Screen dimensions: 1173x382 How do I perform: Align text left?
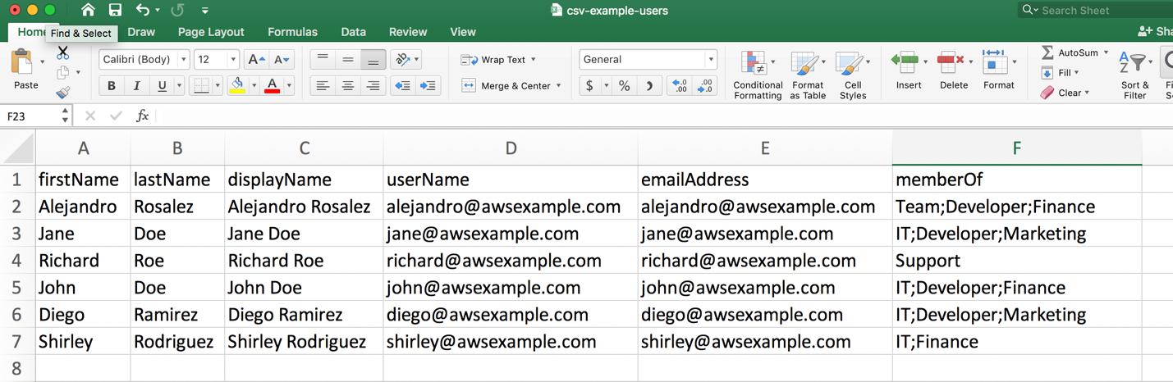[323, 86]
